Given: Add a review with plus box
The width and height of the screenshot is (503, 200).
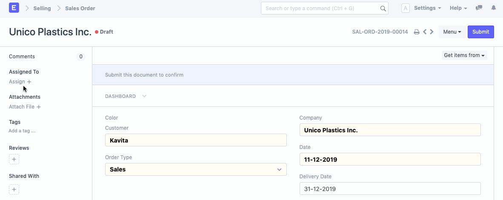Looking at the screenshot, I should 14,160.
